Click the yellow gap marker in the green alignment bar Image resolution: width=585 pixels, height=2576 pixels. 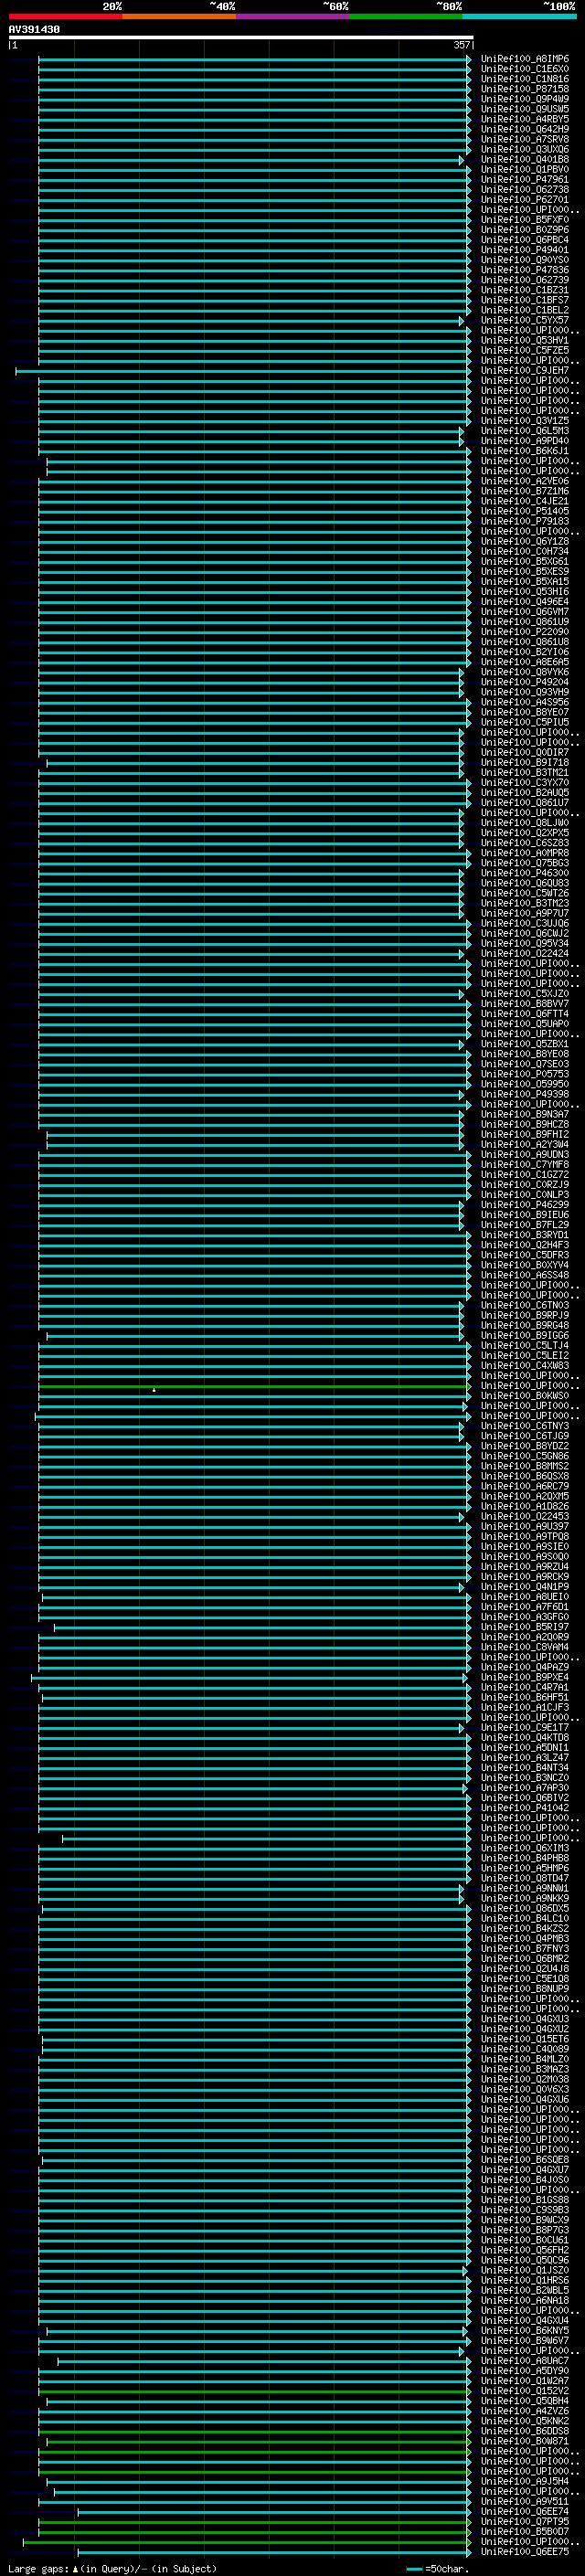click(154, 1389)
